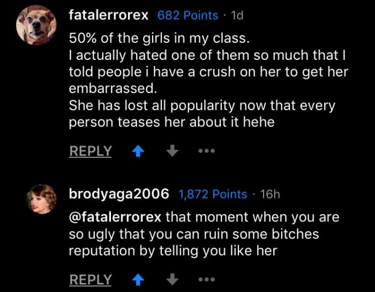Downvote fatalerrorex's comment

point(172,151)
